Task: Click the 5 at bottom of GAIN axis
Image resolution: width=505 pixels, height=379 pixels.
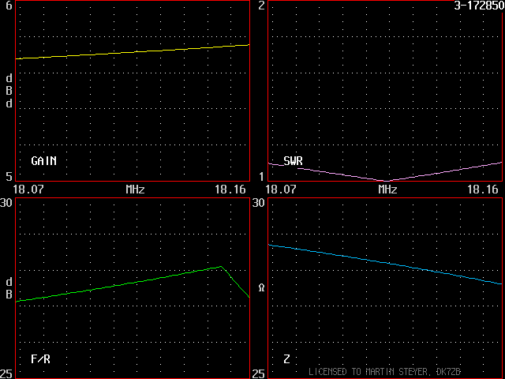Action: pyautogui.click(x=9, y=176)
